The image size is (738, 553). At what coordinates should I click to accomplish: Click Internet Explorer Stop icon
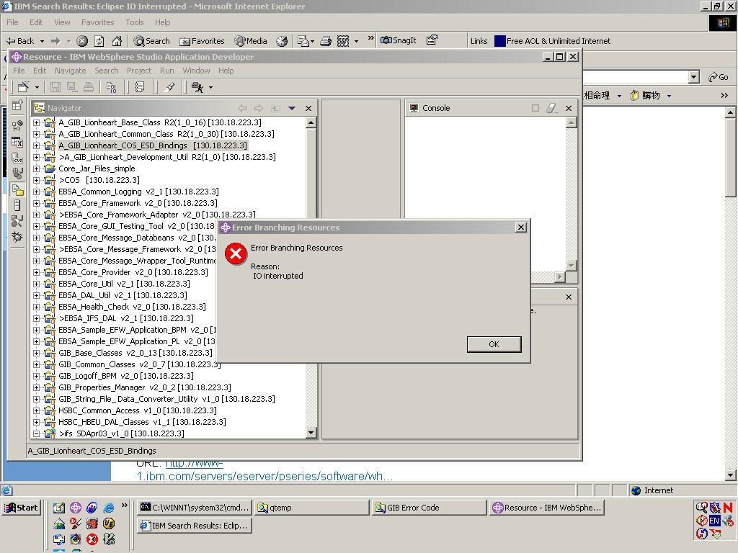tap(82, 41)
